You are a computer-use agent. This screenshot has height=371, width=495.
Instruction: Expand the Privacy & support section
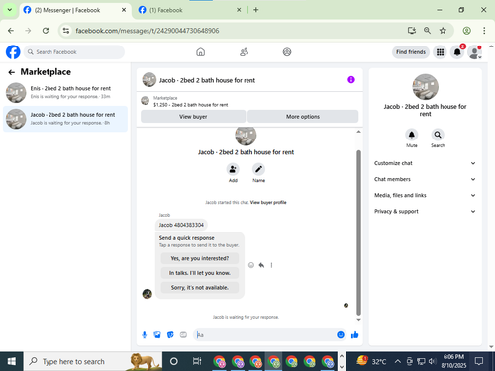[x=425, y=211]
